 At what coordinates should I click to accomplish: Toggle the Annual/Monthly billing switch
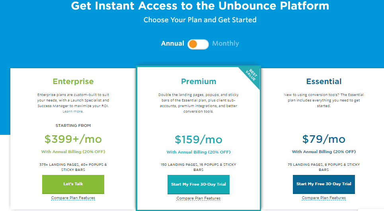(x=198, y=44)
